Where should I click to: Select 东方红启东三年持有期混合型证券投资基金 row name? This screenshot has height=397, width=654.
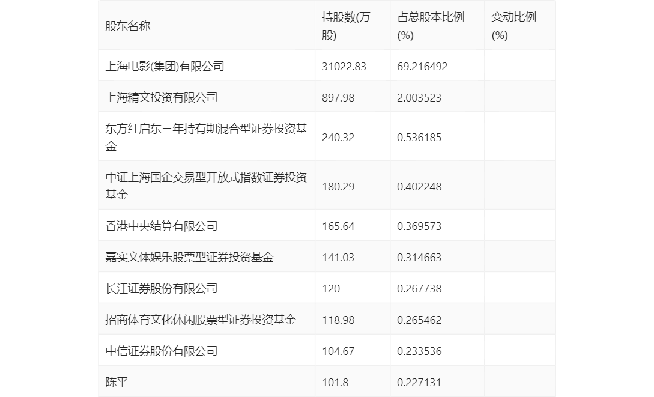(x=206, y=137)
